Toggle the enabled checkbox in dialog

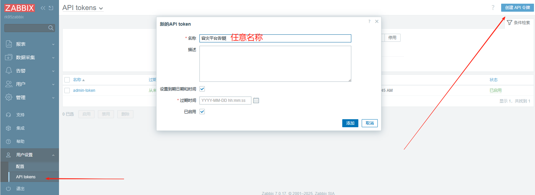[202, 112]
